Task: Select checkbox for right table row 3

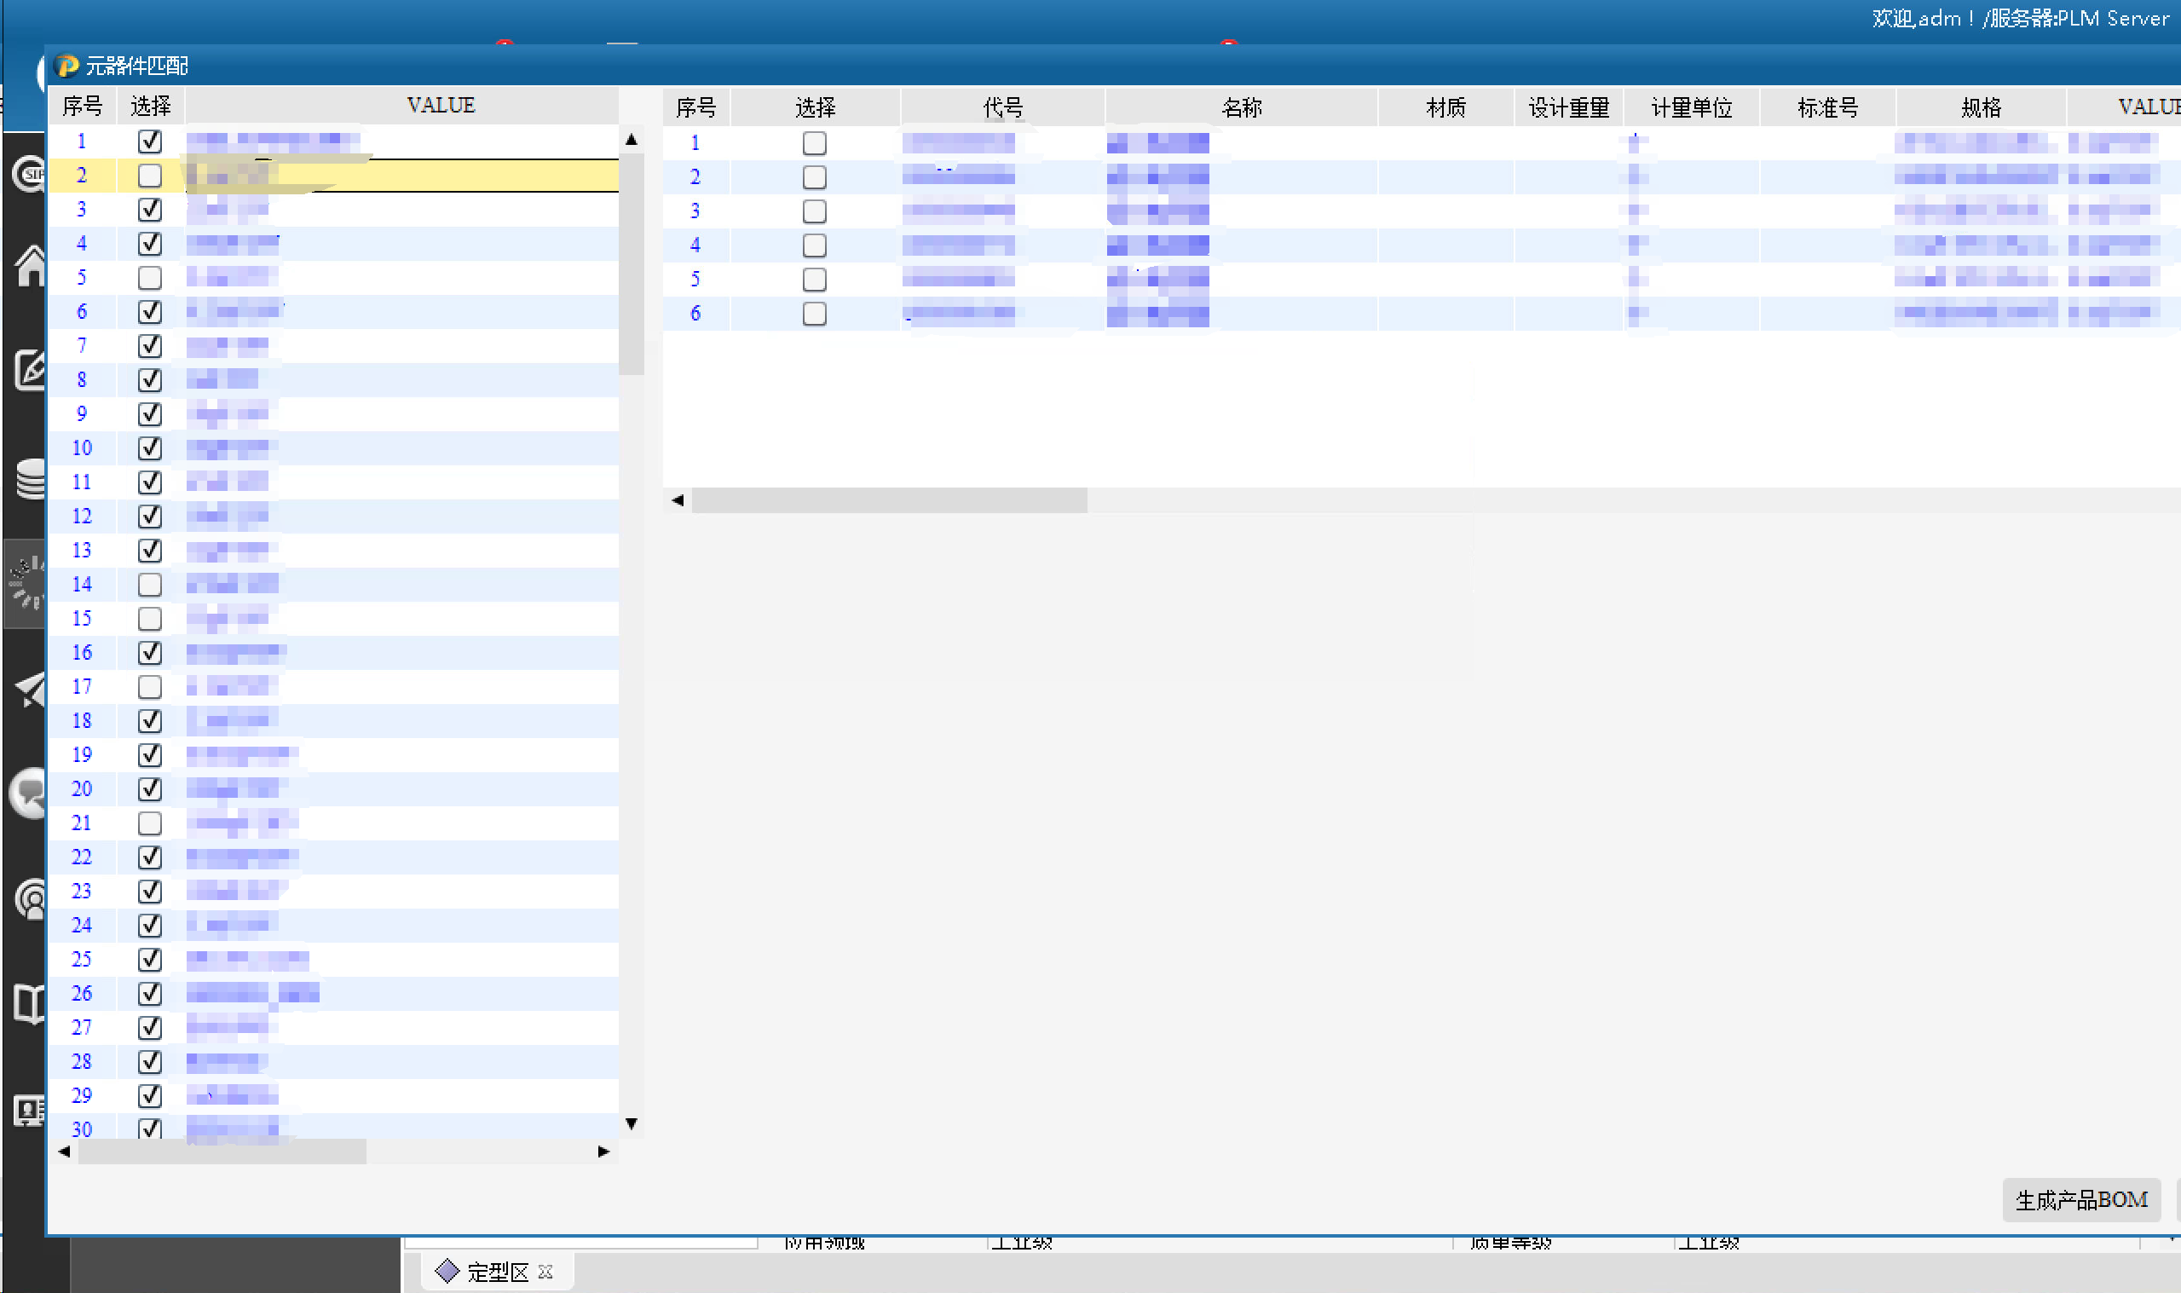Action: coord(814,211)
